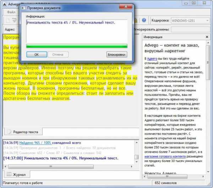This screenshot has width=213, height=188.
Task: Click highlighted text достаточно бесплатных аналогов
Action: 37,98
